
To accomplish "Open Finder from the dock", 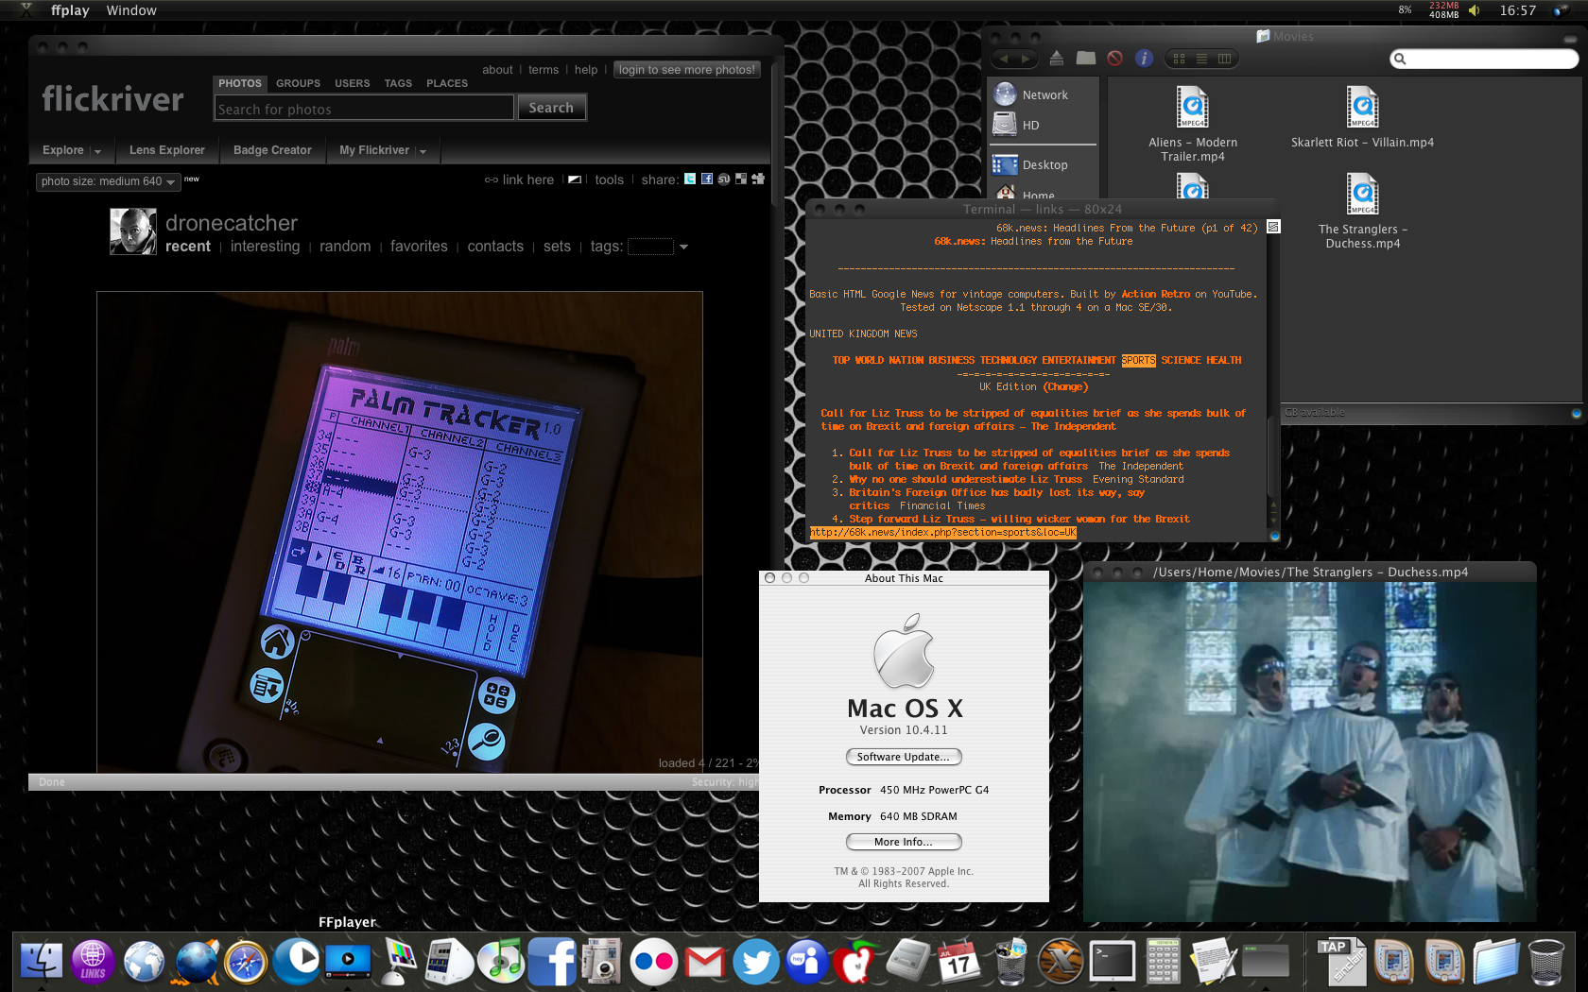I will coord(41,962).
